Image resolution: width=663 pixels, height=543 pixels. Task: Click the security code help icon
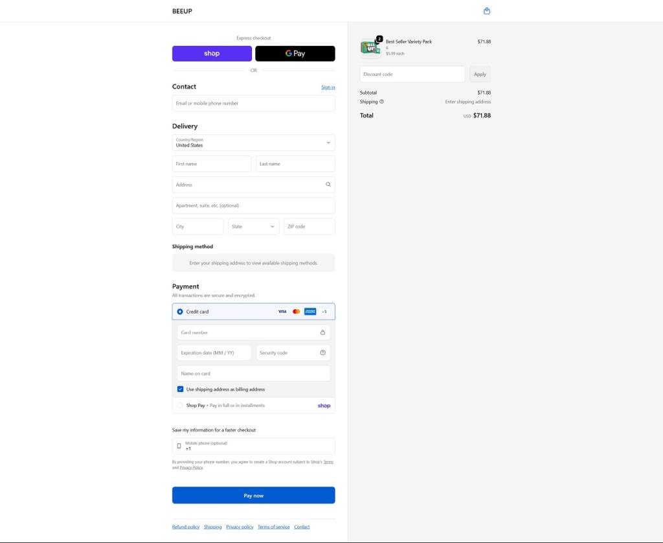[x=322, y=353]
